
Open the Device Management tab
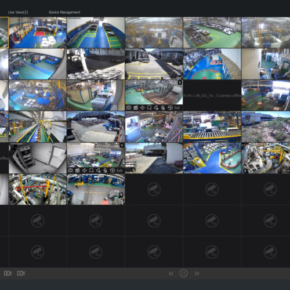64,12
